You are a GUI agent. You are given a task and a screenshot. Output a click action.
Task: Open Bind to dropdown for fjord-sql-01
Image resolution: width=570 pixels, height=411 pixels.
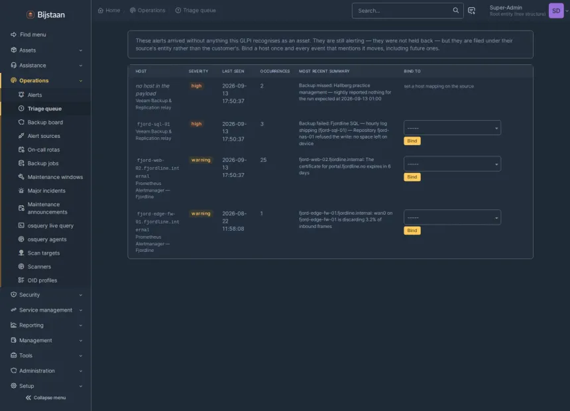[452, 128]
